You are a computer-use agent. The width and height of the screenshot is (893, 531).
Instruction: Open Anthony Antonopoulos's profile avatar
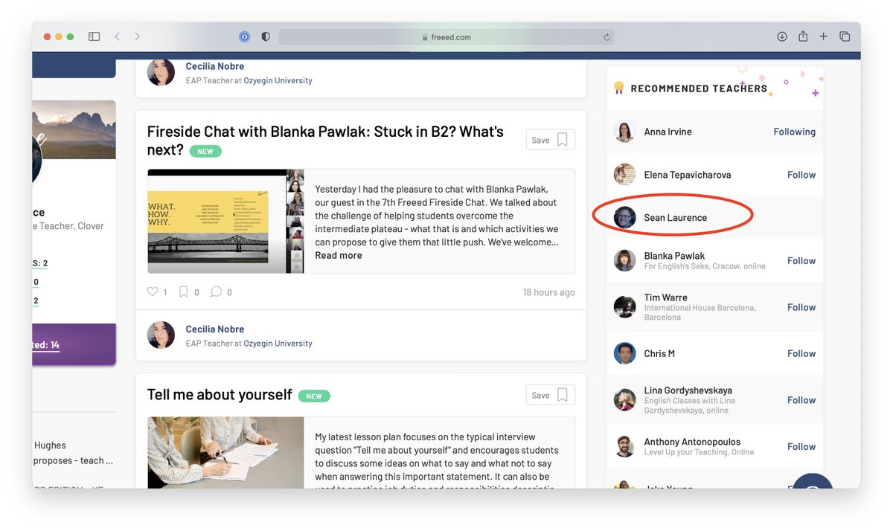tap(624, 446)
